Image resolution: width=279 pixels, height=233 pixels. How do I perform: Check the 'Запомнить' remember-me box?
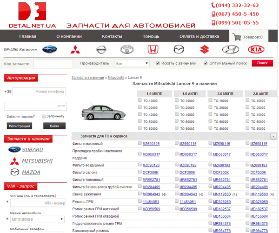pos(44,116)
